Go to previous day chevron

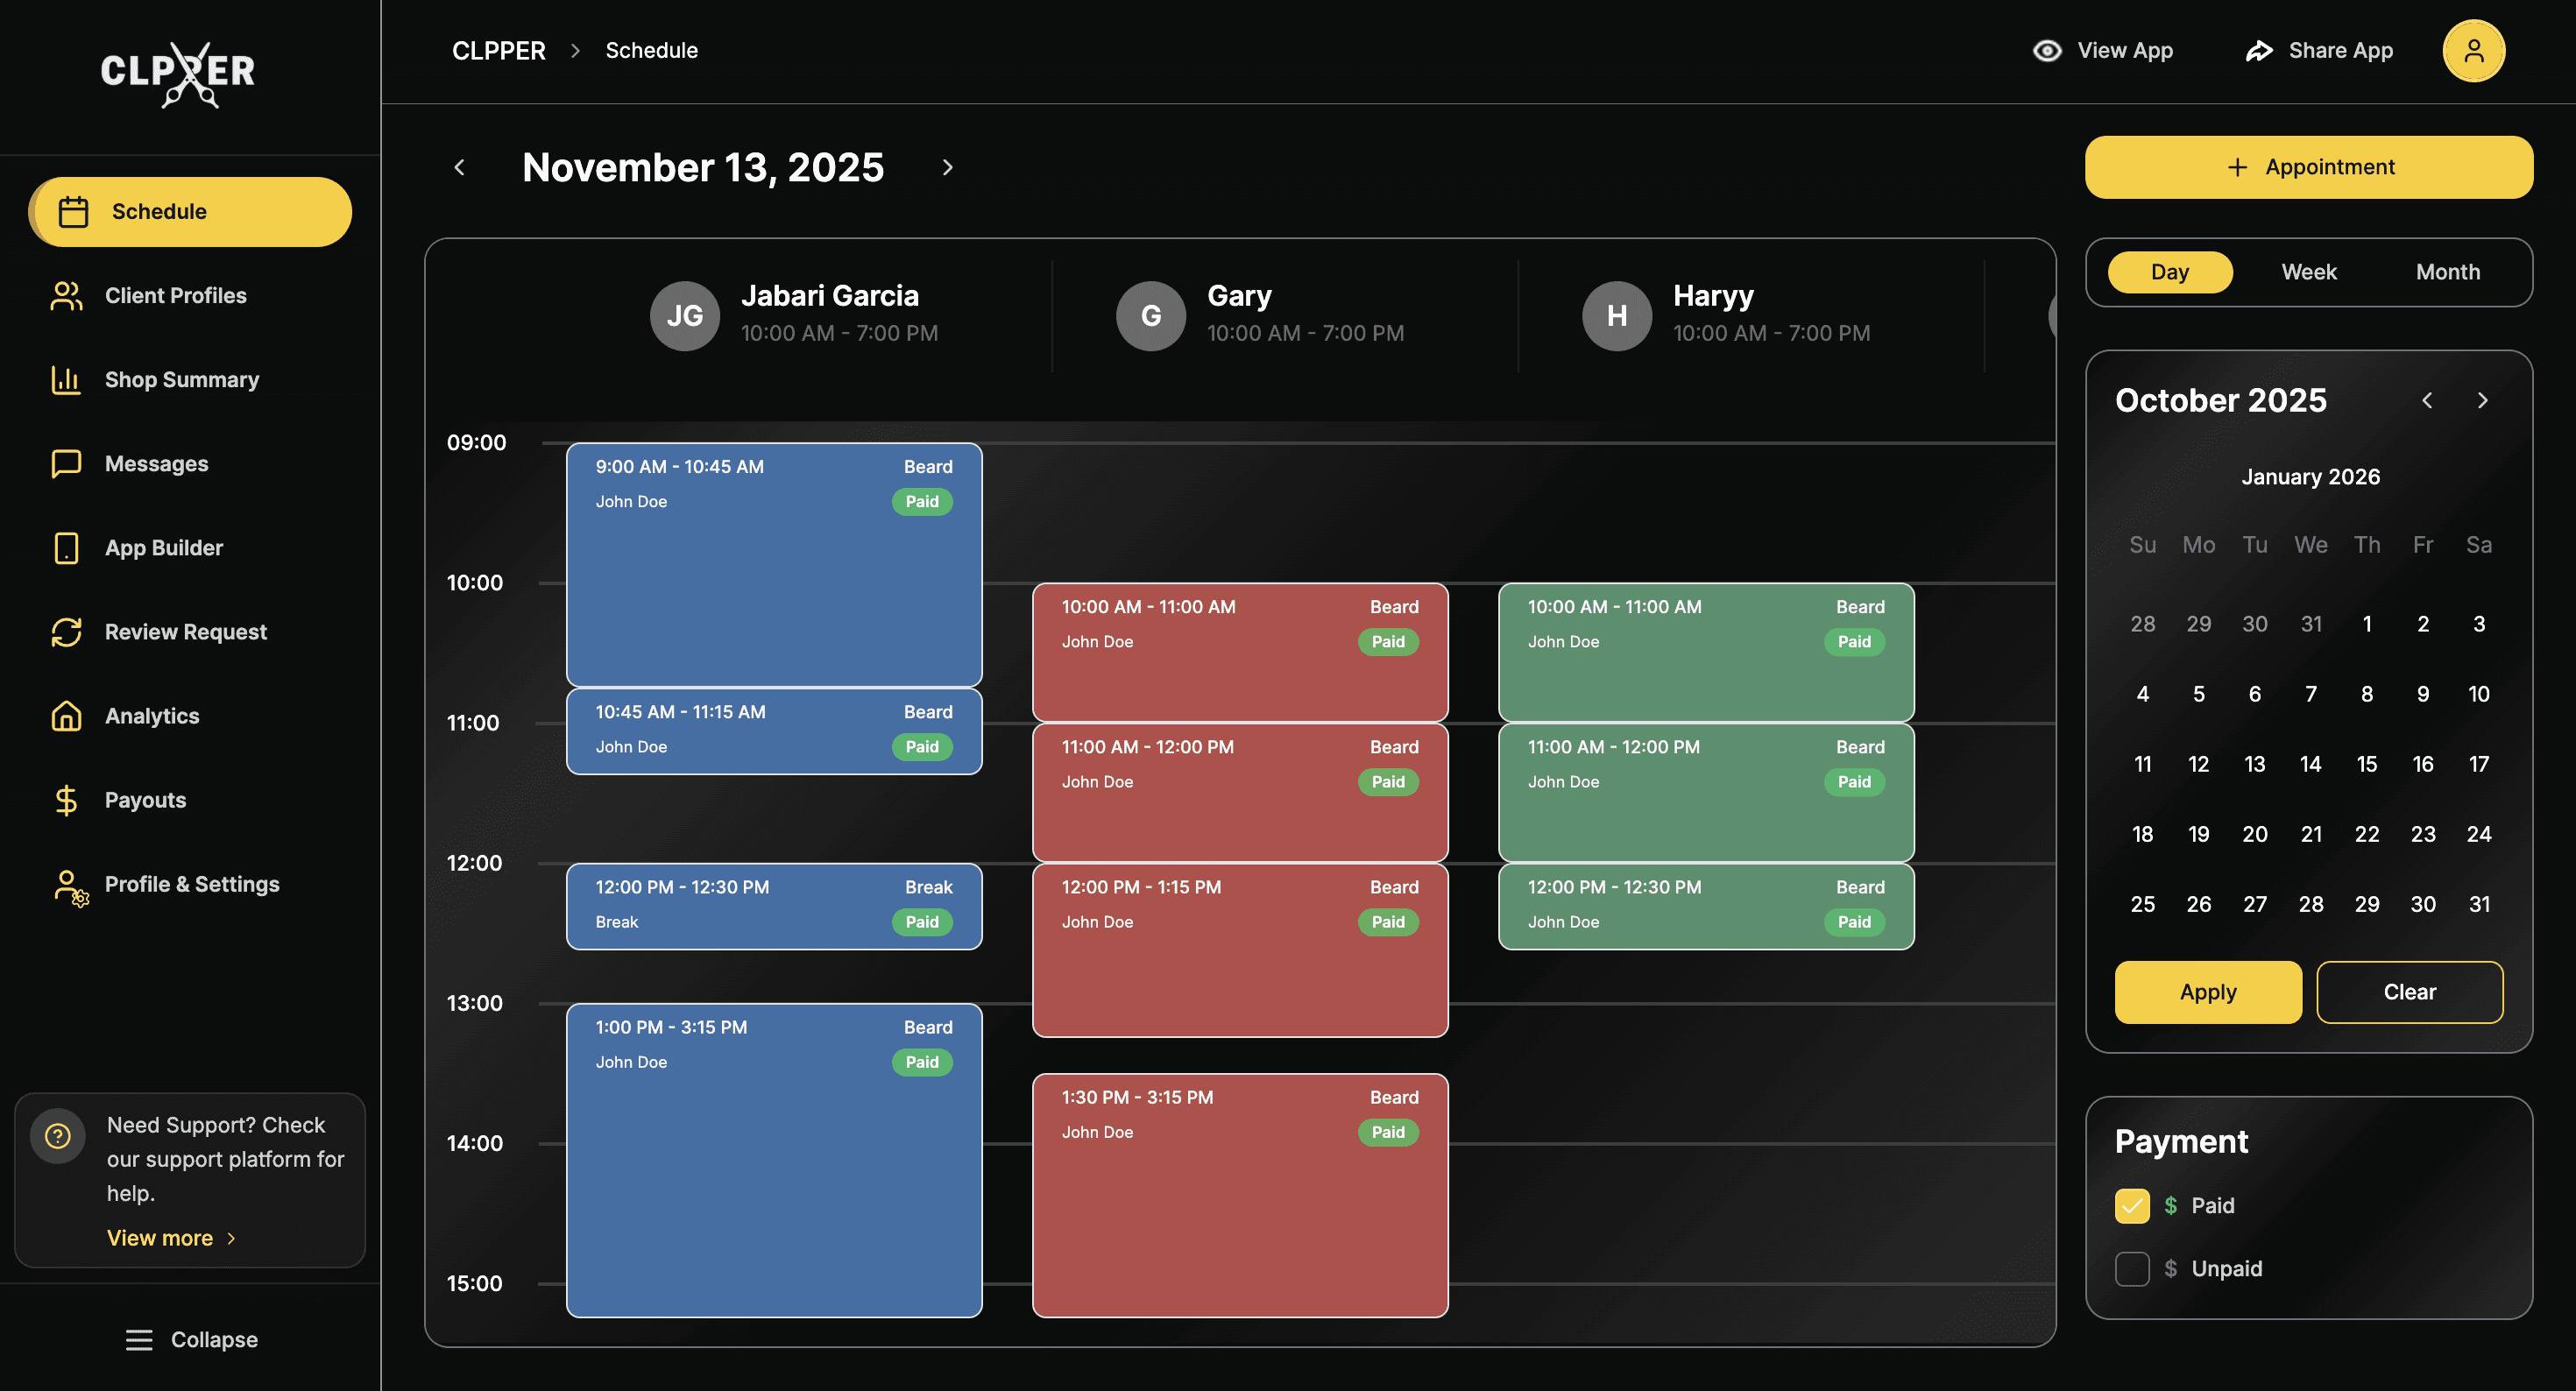point(460,168)
